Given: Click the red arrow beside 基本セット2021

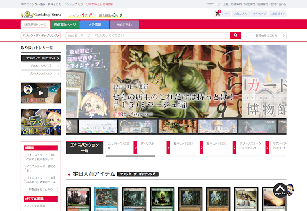Looking at the screenshot, I should point(202,147).
